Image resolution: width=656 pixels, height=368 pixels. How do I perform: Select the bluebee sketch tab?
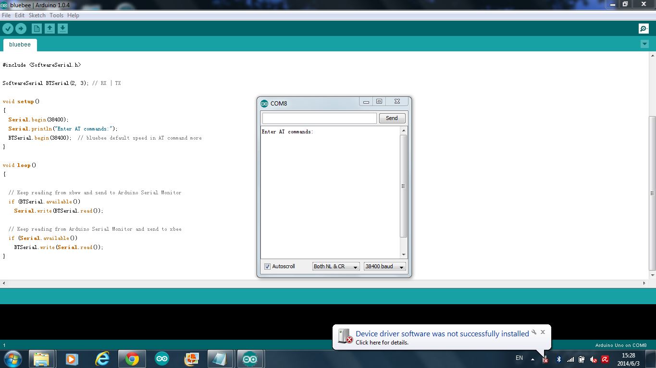pyautogui.click(x=20, y=45)
